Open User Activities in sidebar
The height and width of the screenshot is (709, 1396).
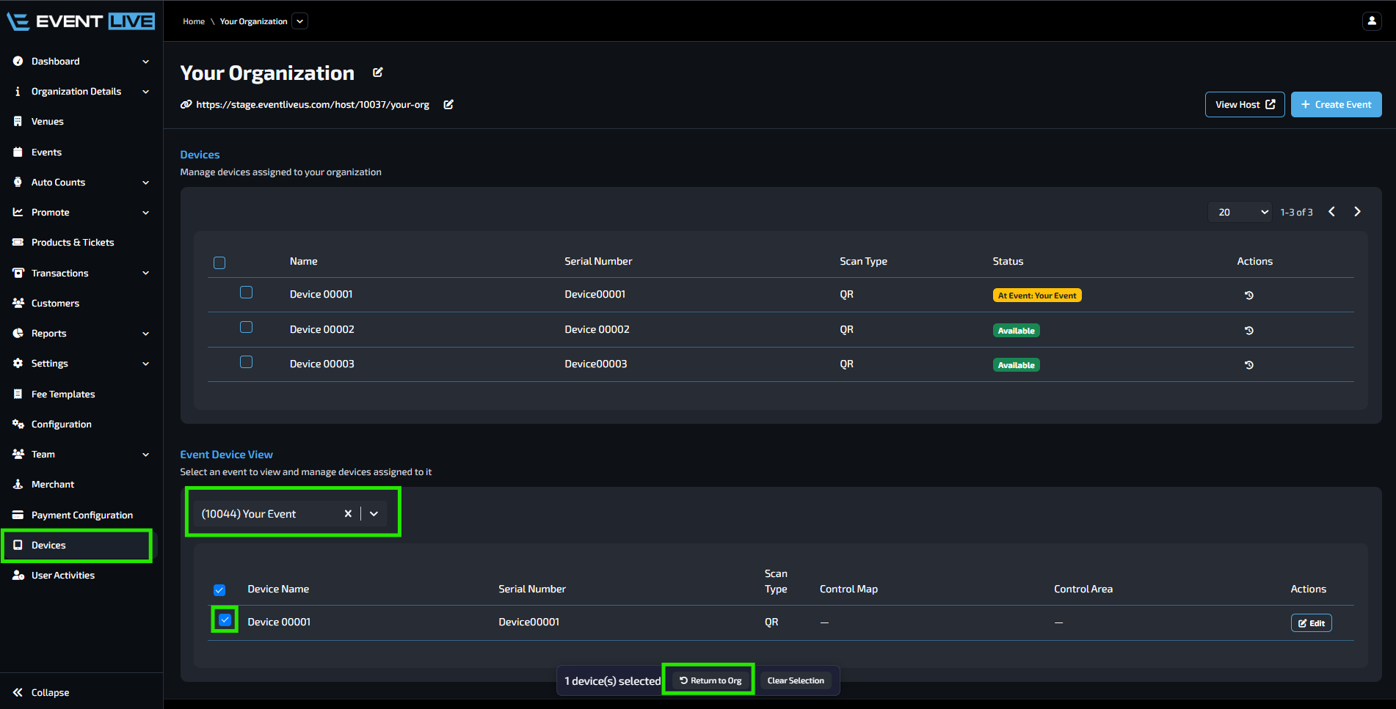pos(63,576)
